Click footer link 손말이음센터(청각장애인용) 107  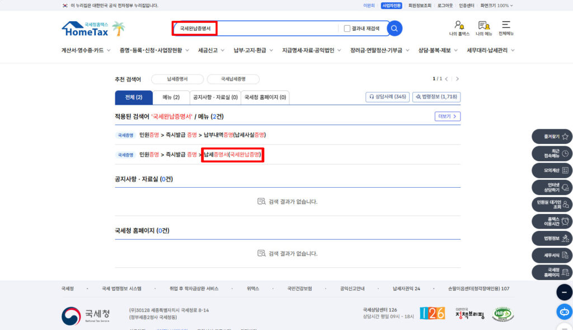tap(478, 289)
